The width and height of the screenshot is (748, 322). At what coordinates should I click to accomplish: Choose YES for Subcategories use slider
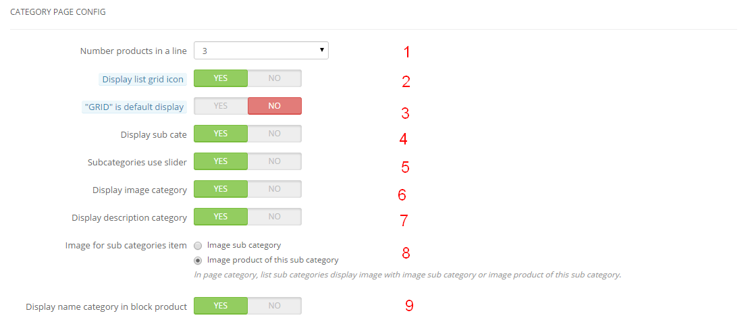pos(221,161)
